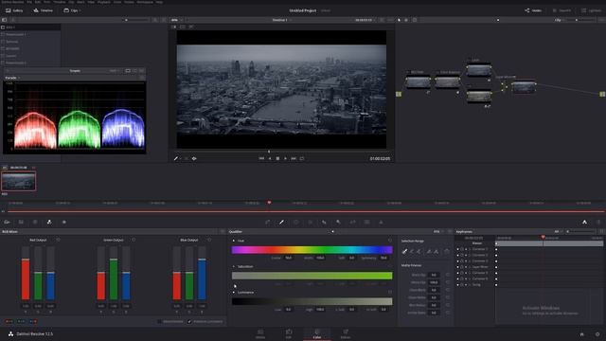This screenshot has height=341, width=606.
Task: Reset the Green Output channel
Action: (x=134, y=240)
